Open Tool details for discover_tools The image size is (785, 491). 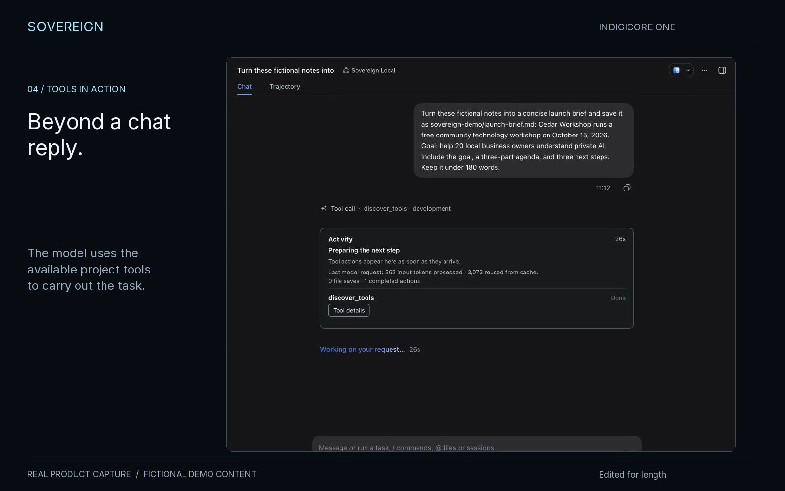point(349,310)
